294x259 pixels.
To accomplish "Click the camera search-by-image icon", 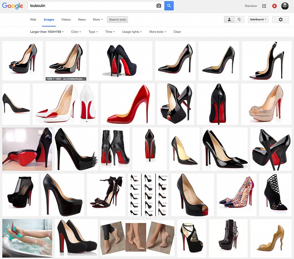I will click(x=159, y=6).
